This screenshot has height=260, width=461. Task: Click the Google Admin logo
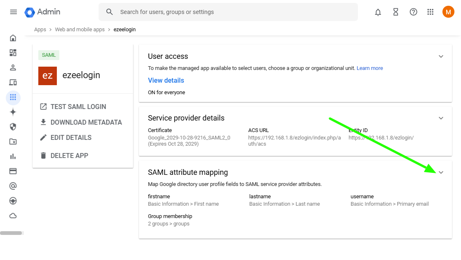coord(42,12)
